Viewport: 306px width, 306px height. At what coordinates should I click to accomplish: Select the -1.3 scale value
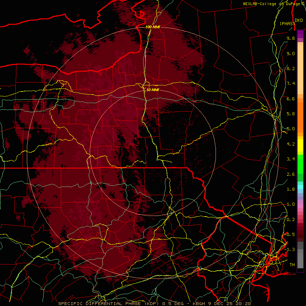tap(290, 250)
